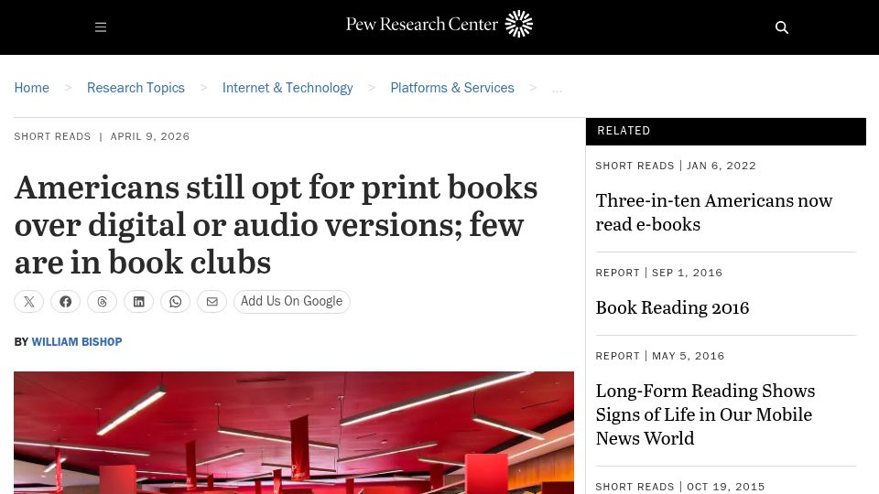The width and height of the screenshot is (879, 494).
Task: Open Long-Form Reading Shows Signs of Life article
Action: 705,414
